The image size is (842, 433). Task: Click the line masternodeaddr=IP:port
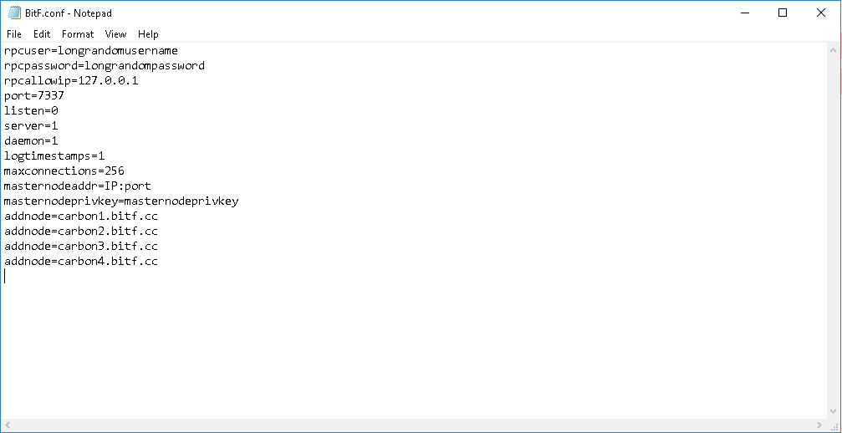(x=77, y=186)
